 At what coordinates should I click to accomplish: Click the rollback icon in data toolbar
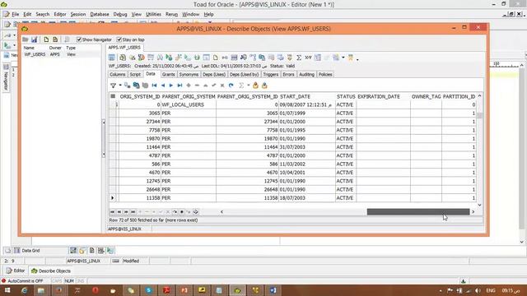pos(264,86)
